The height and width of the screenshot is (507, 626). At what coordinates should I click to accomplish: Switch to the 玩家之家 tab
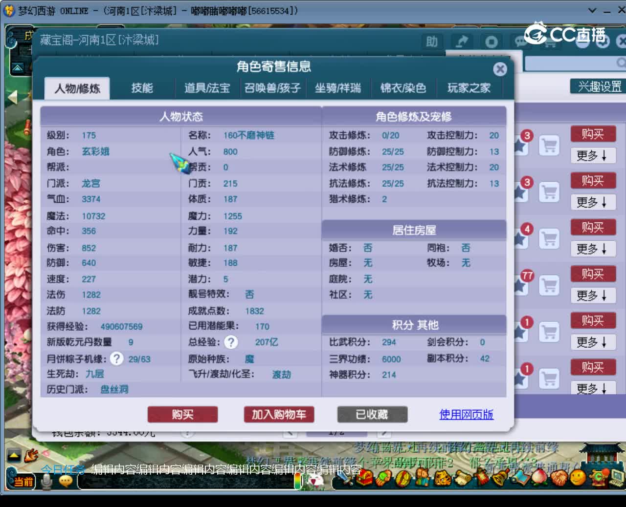point(469,88)
